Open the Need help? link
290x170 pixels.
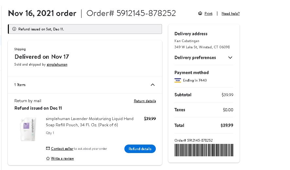[x=230, y=13]
